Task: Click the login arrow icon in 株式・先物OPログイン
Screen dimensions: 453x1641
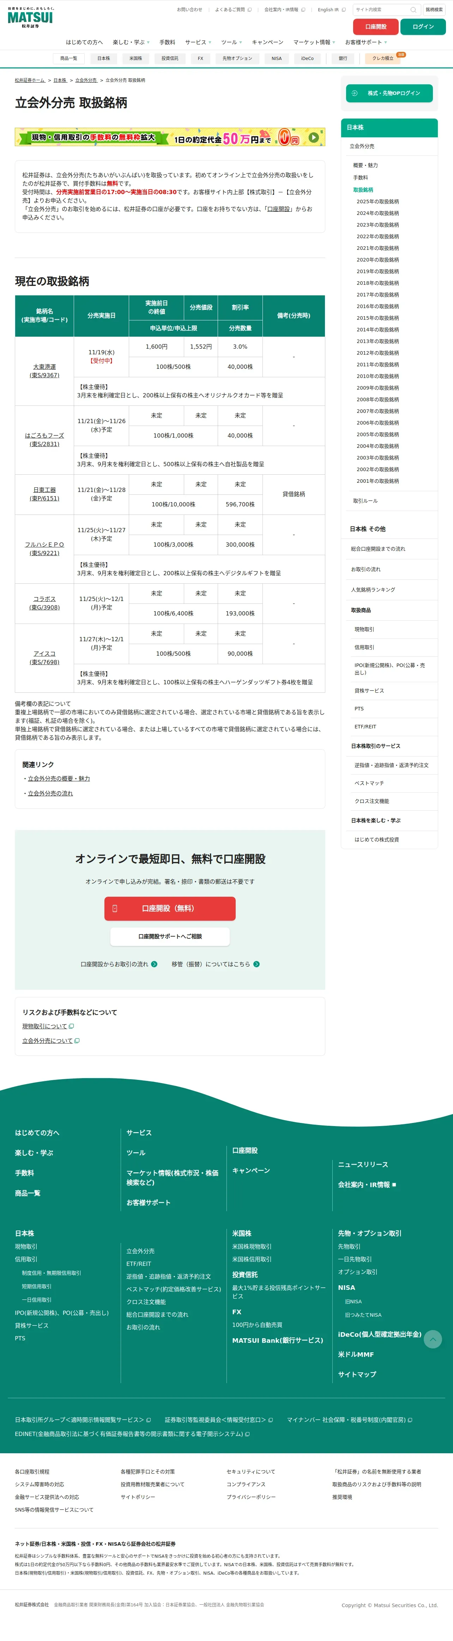Action: coord(355,93)
